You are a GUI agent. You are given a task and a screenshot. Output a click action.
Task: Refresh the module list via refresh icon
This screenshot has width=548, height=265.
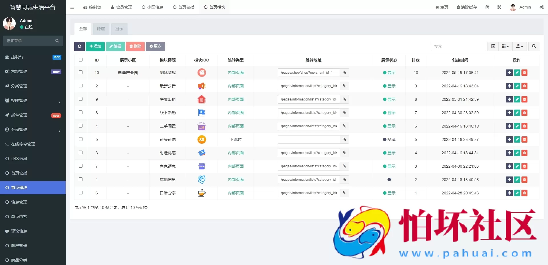point(79,46)
